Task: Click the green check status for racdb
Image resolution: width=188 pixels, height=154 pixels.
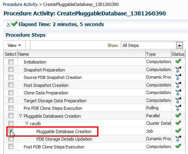Action: 178,123
